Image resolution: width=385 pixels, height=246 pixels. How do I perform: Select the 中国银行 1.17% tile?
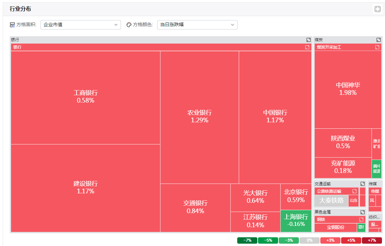[275, 117]
